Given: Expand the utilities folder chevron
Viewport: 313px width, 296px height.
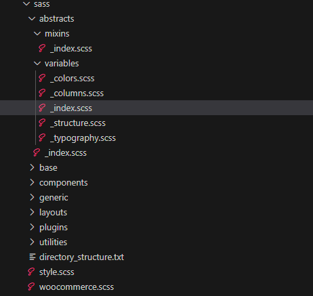Looking at the screenshot, I should click(32, 242).
